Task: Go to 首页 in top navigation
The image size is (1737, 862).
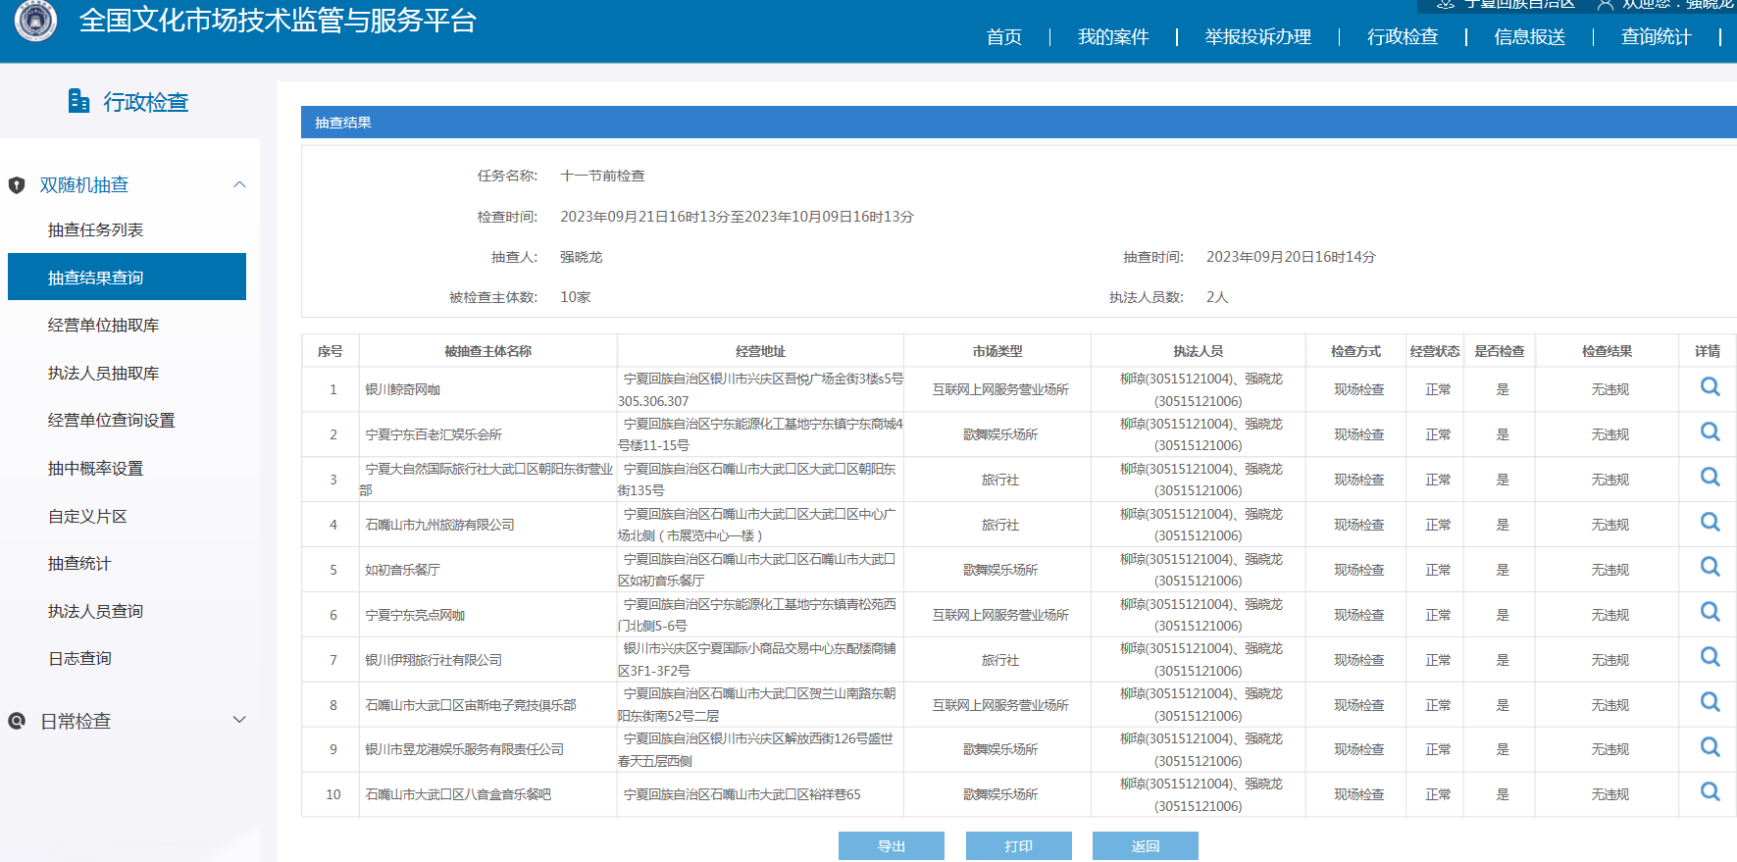Action: [1003, 37]
